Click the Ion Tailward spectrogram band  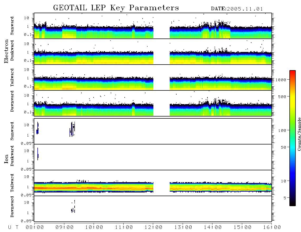pos(153,187)
